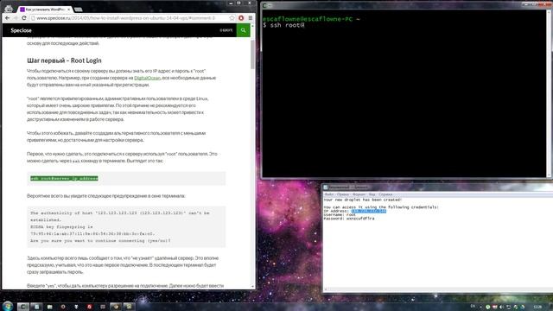Click the 'Username: root' line in Notepad
The width and height of the screenshot is (553, 311).
(x=340, y=215)
